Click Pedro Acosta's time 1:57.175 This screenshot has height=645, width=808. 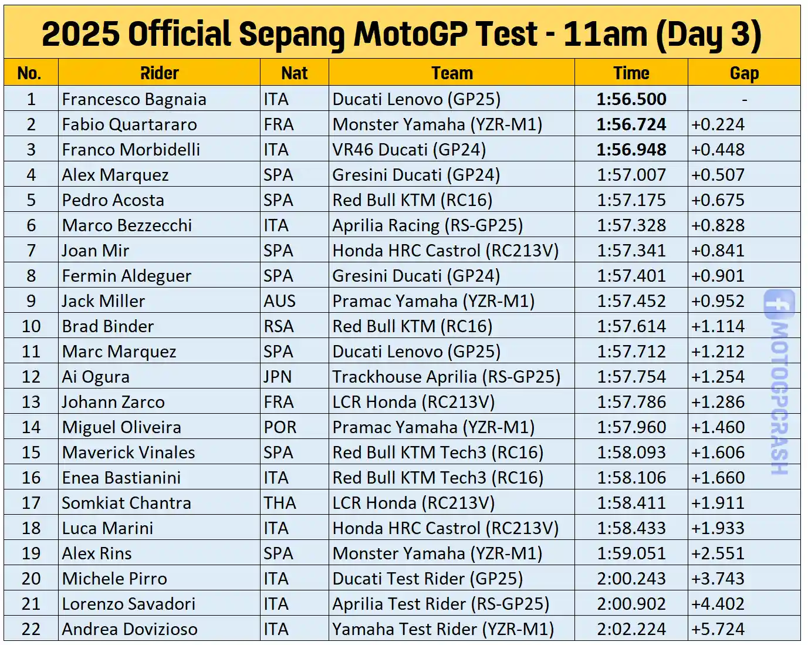[x=631, y=200]
